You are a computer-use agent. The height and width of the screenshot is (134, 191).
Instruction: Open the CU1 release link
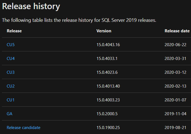(x=10, y=100)
